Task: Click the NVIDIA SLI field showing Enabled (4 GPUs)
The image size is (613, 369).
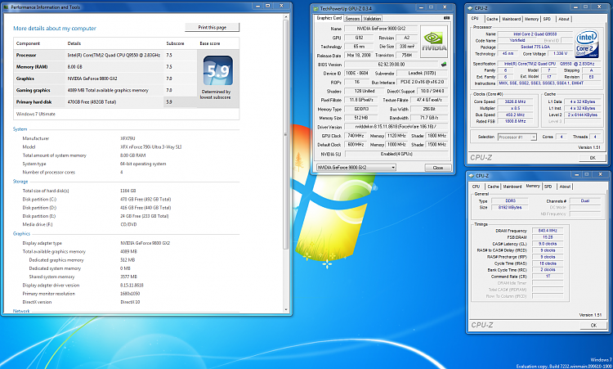Action: click(x=396, y=154)
